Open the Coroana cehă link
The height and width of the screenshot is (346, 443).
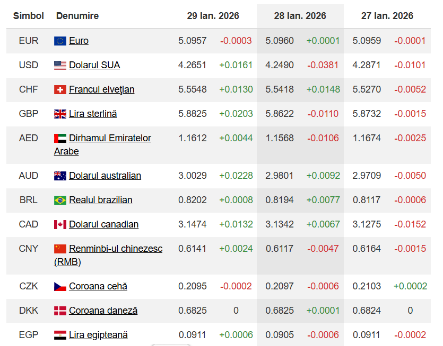coord(98,286)
